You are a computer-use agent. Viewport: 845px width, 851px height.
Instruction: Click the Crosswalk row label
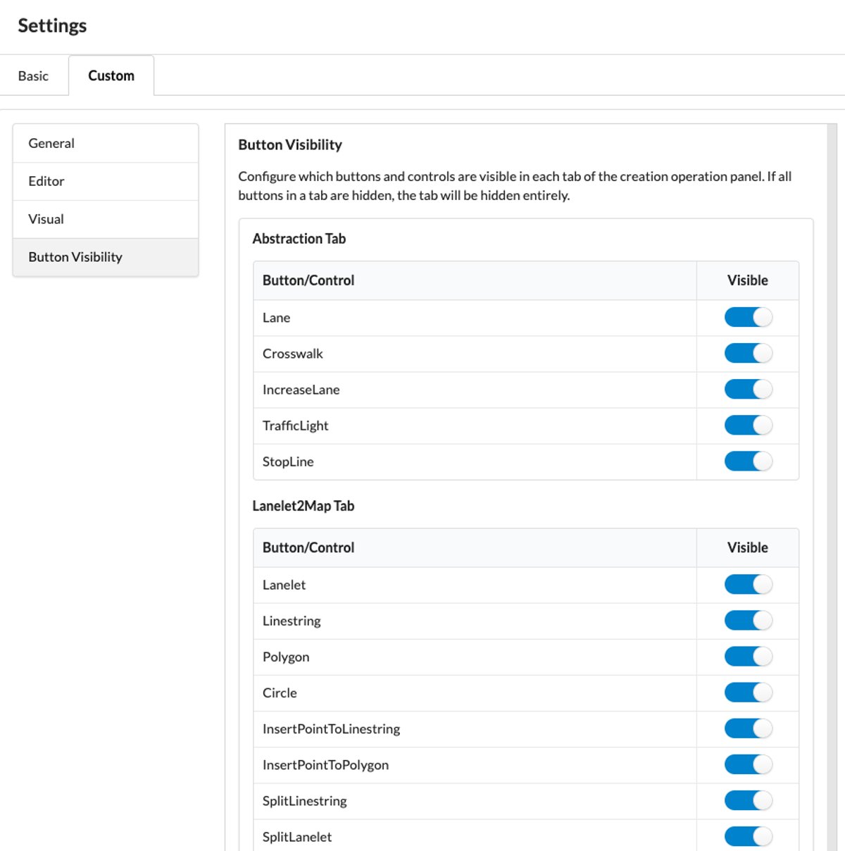pos(292,354)
